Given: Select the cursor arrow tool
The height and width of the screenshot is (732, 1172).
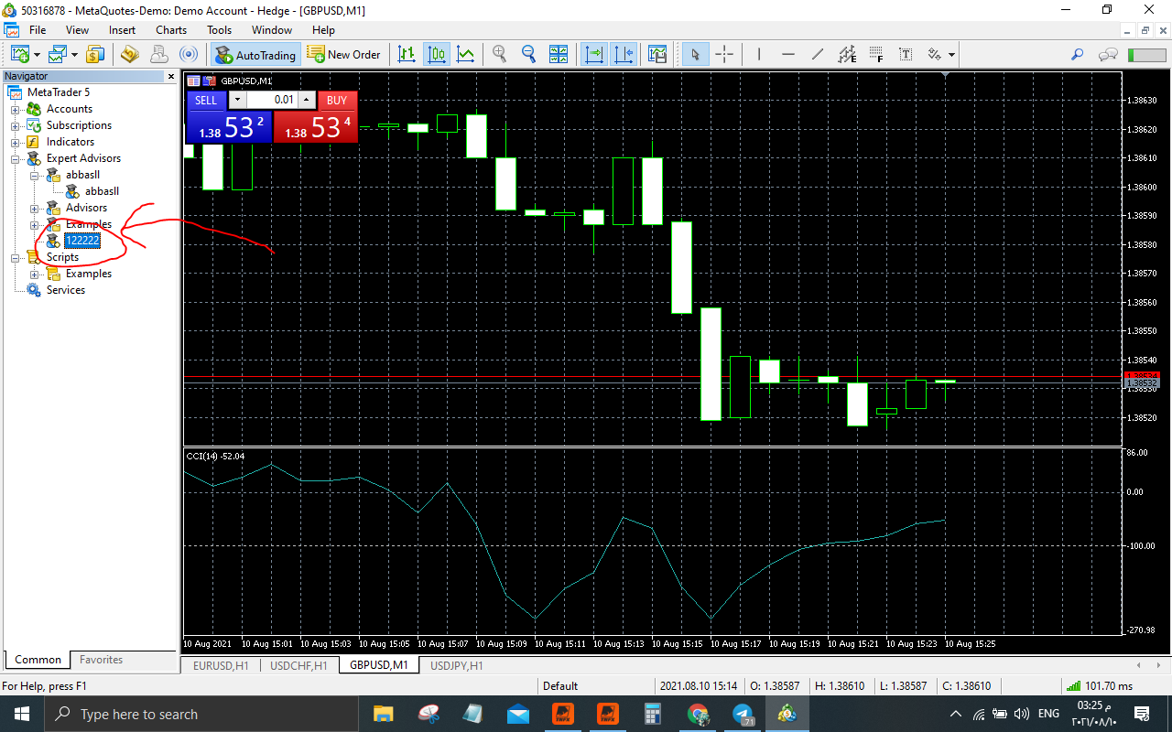Looking at the screenshot, I should tap(695, 55).
